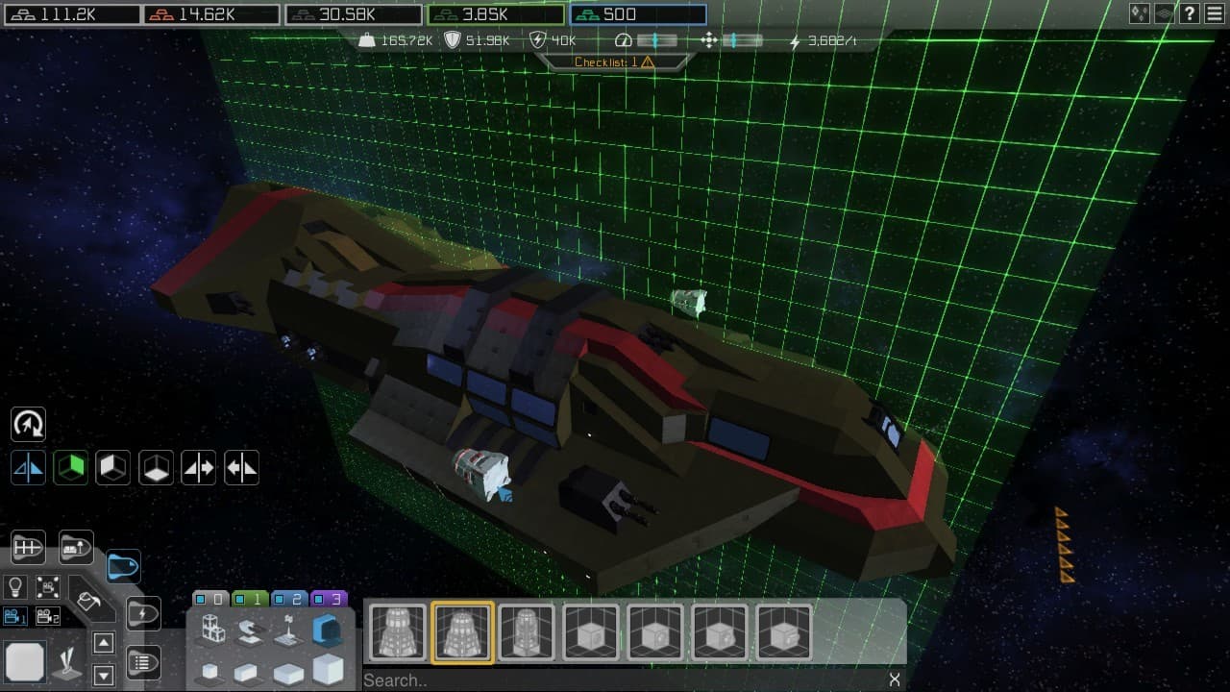
Task: Select the paint bucket tool
Action: click(x=88, y=603)
